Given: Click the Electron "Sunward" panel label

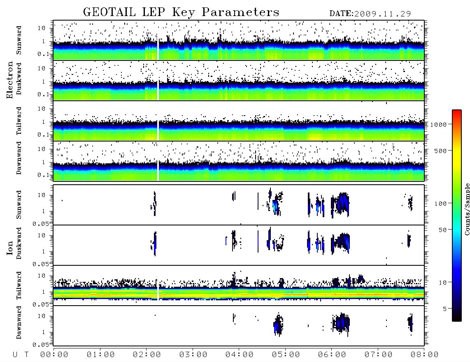Looking at the screenshot, I should pos(19,40).
